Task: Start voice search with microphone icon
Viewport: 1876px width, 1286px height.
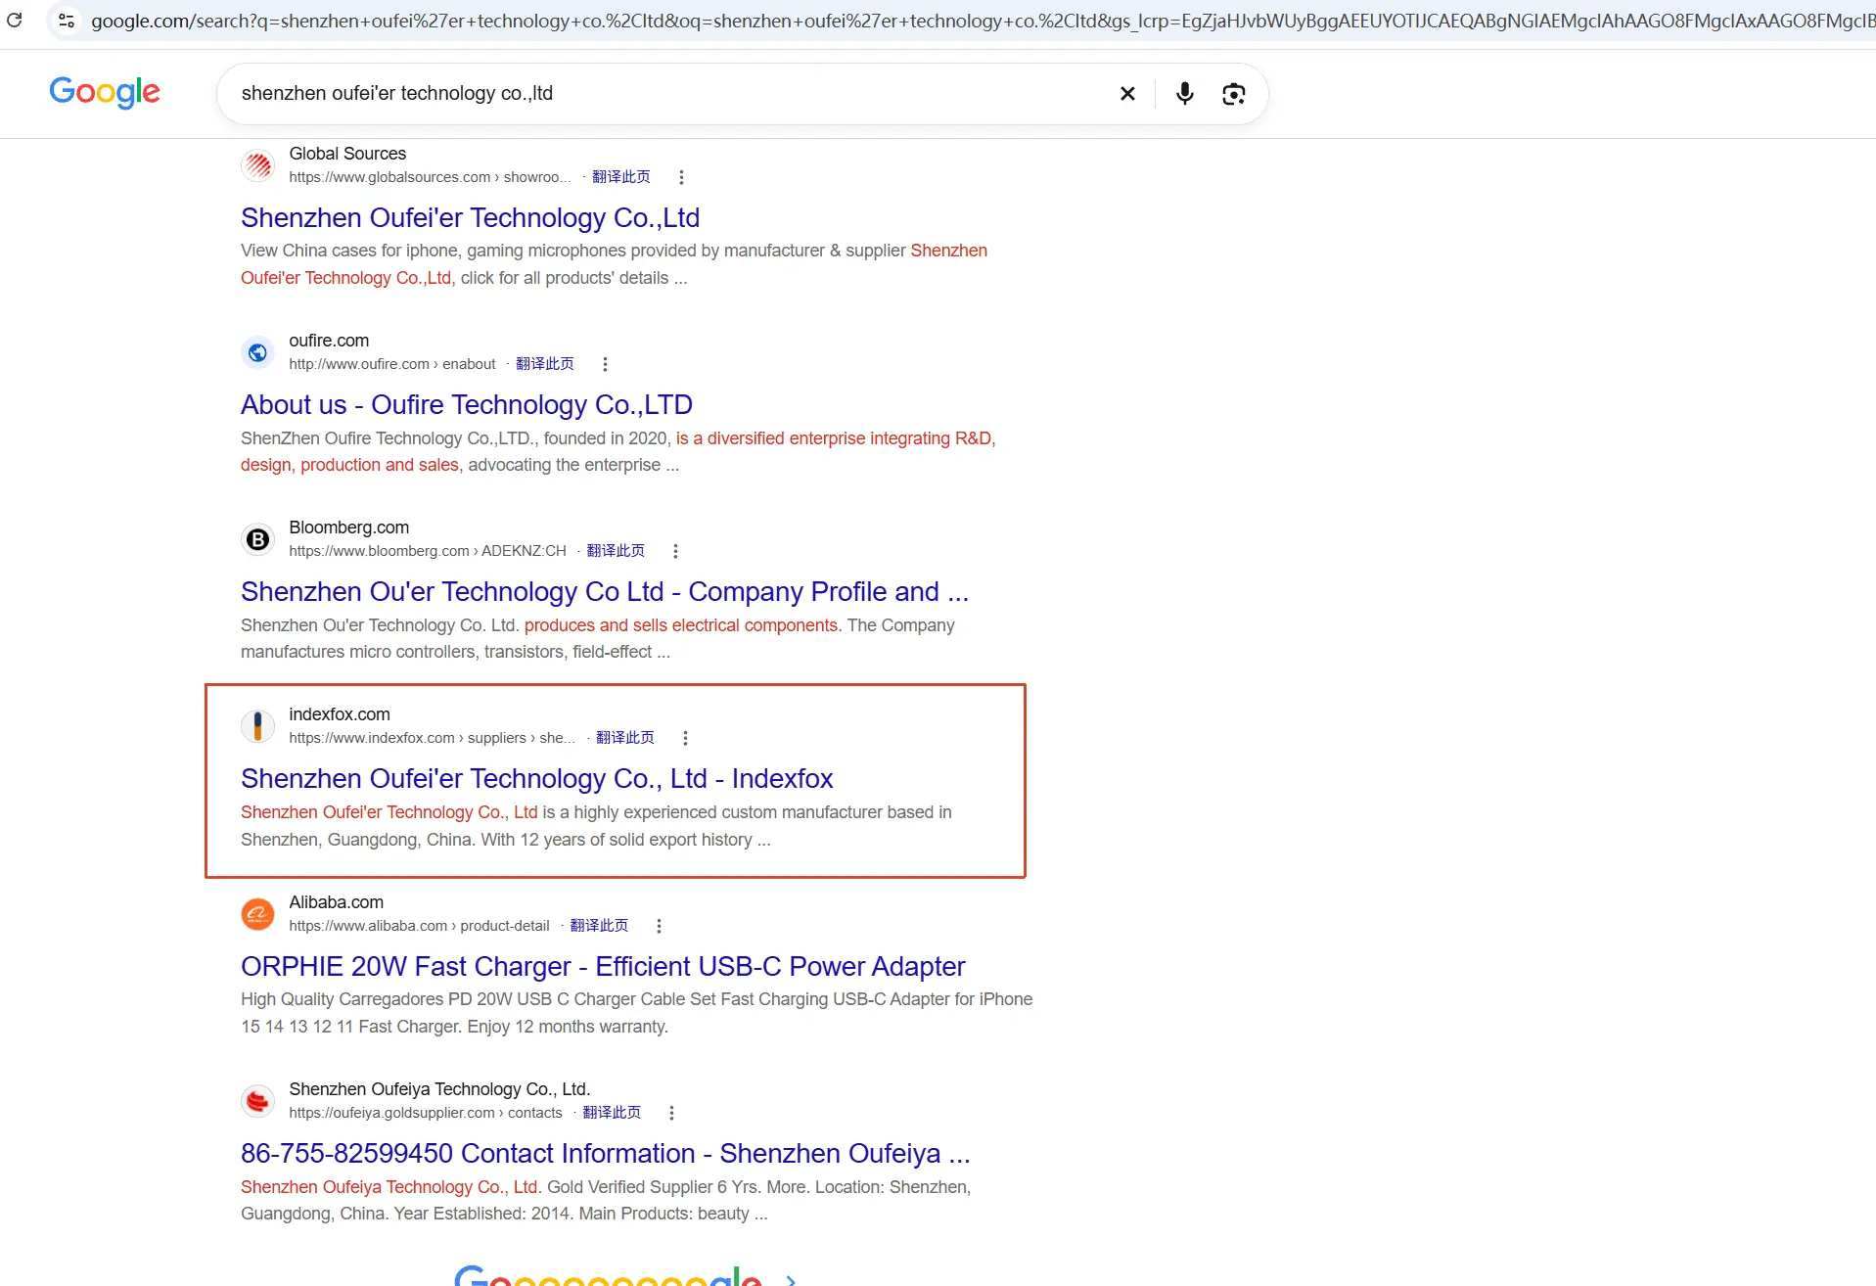Action: [x=1184, y=93]
